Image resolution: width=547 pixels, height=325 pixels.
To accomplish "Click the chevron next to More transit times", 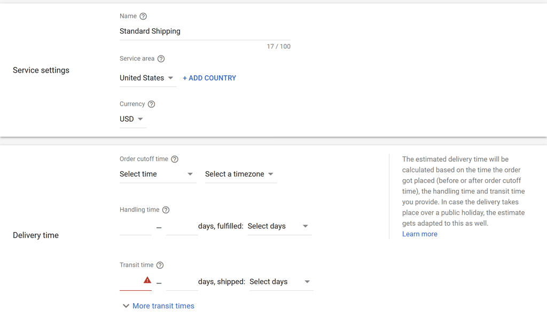I will pyautogui.click(x=126, y=306).
